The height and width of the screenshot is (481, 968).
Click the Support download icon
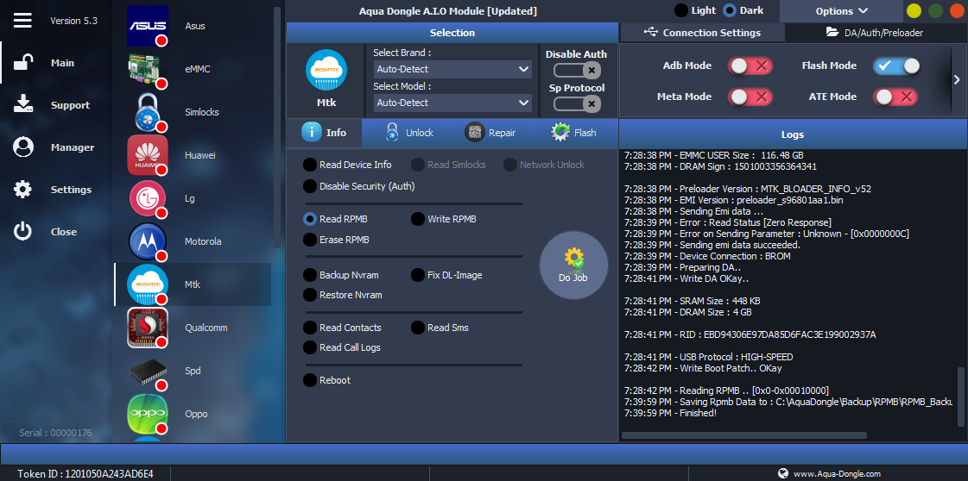click(22, 104)
